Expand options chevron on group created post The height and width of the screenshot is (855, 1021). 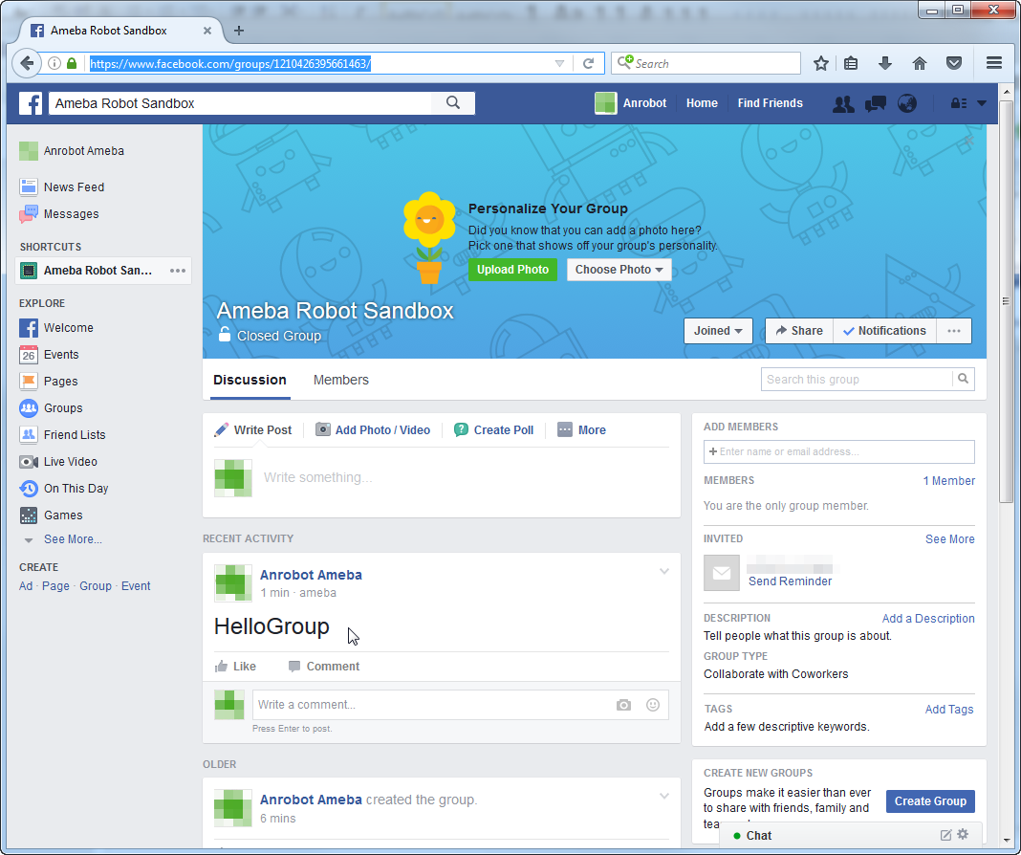point(664,796)
